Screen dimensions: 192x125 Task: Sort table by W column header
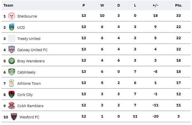[102, 5]
